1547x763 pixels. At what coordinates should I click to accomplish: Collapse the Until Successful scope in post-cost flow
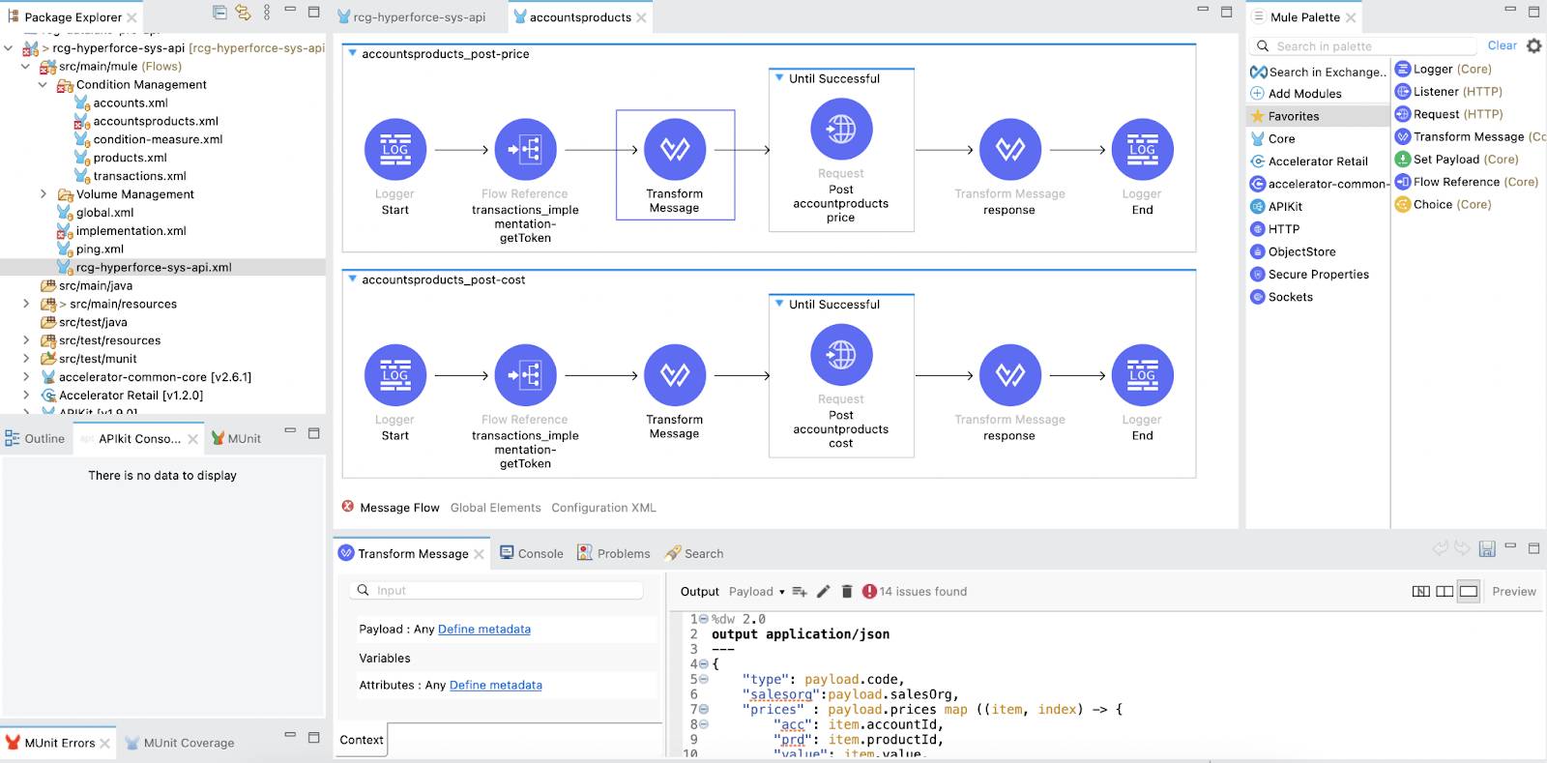[x=779, y=304]
